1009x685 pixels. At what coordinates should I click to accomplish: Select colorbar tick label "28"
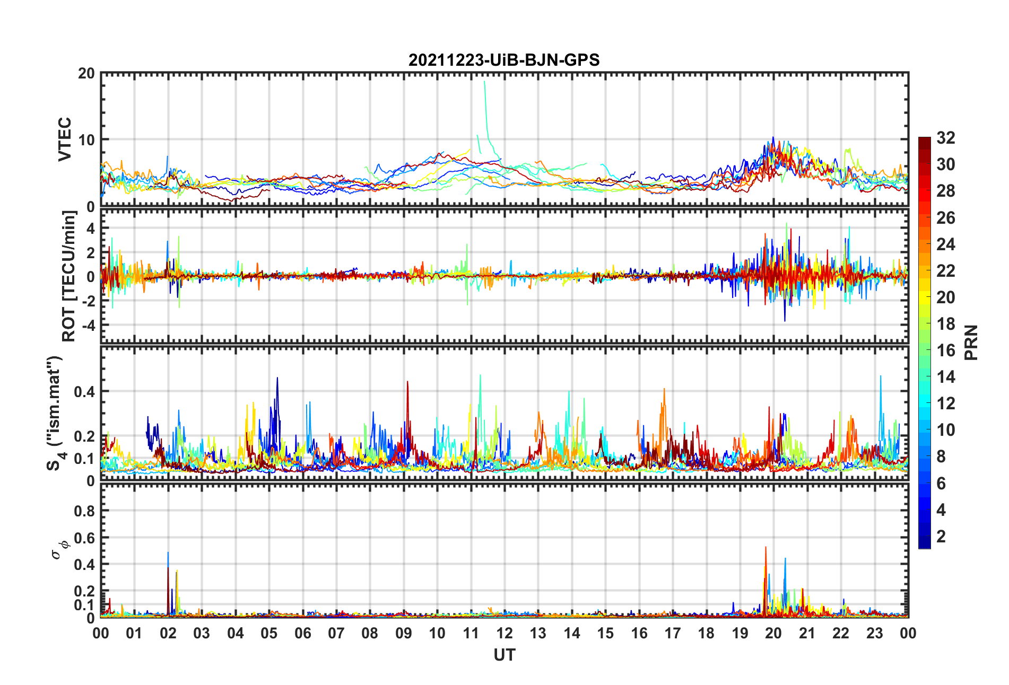click(946, 191)
